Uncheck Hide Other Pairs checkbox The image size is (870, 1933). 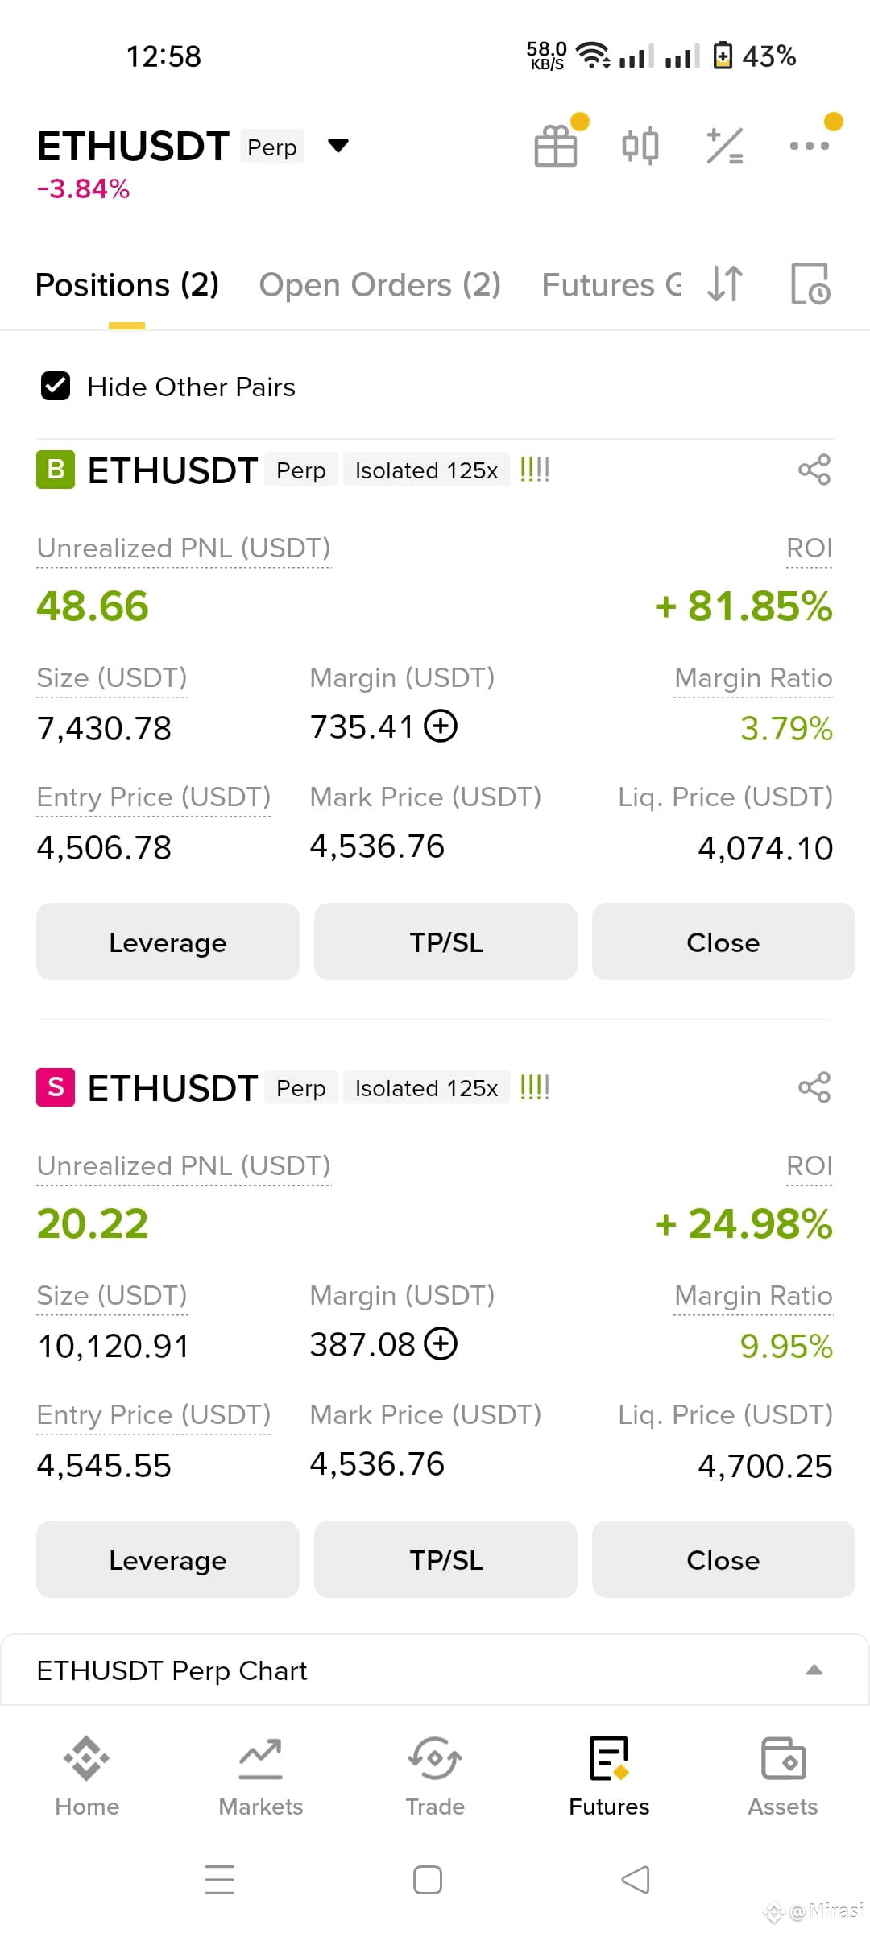[x=56, y=387]
